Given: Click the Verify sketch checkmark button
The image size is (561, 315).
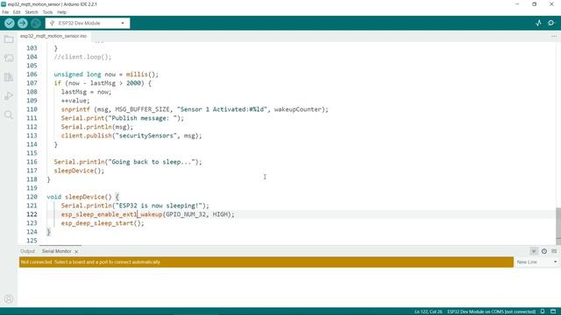Looking at the screenshot, I should click(10, 24).
